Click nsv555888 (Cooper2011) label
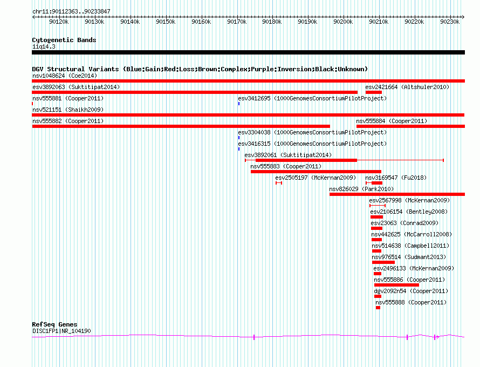 pyautogui.click(x=411, y=302)
